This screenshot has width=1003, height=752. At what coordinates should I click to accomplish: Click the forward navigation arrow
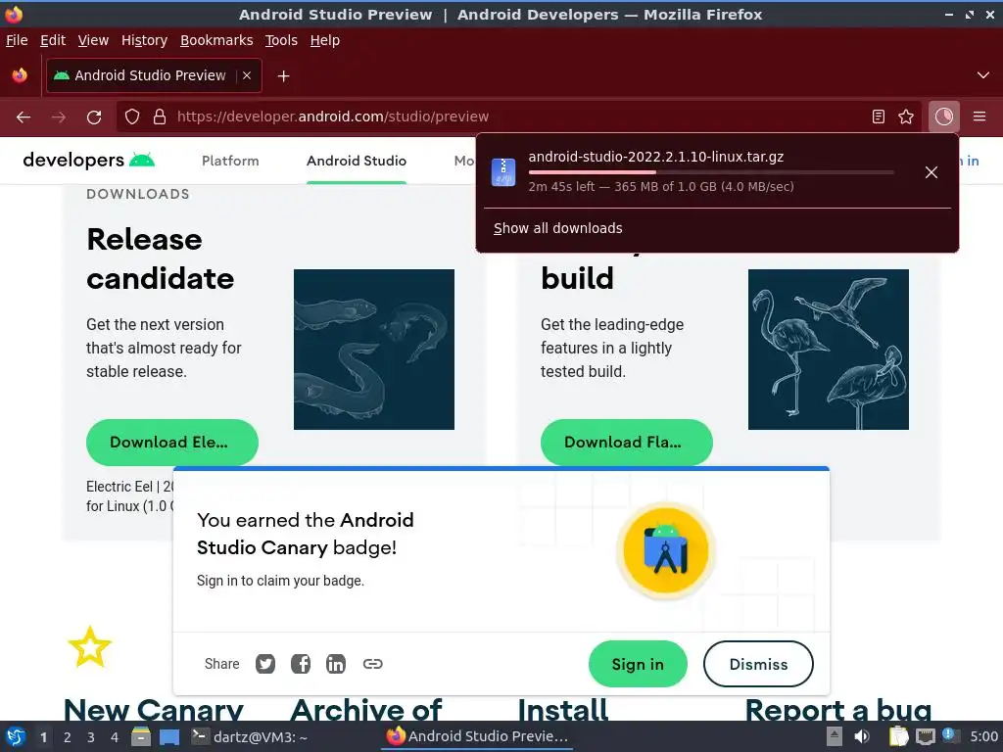tap(58, 117)
